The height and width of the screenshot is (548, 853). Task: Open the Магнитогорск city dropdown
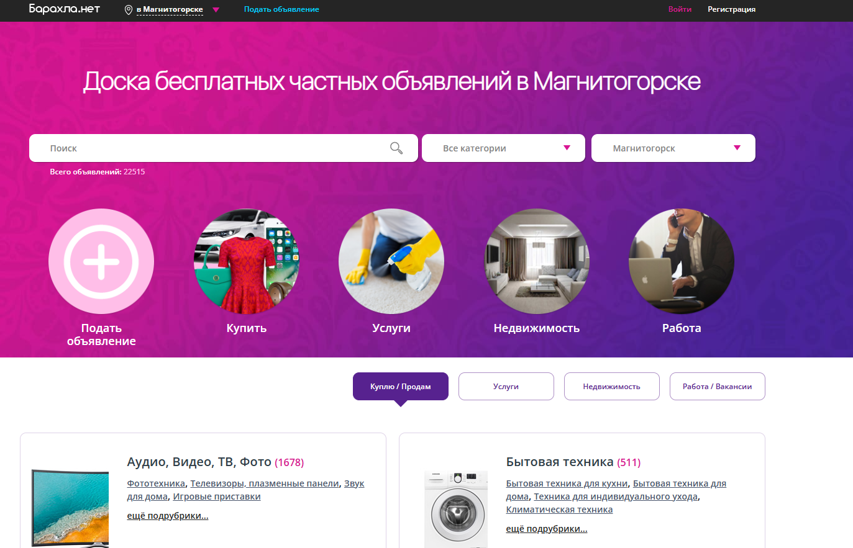[673, 148]
